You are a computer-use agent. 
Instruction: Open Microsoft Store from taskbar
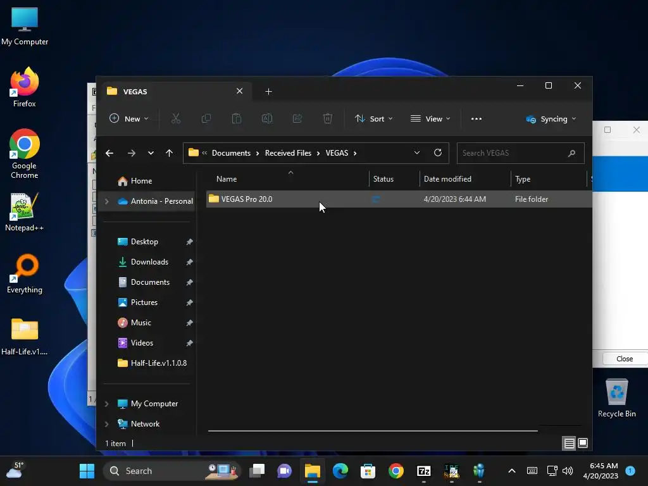pyautogui.click(x=368, y=471)
